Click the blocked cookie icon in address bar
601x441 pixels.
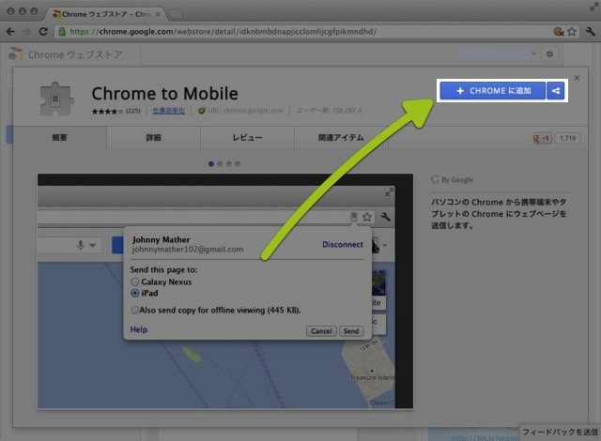(559, 31)
